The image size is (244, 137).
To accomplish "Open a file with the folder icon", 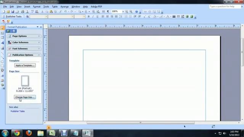I will pos(8,12).
